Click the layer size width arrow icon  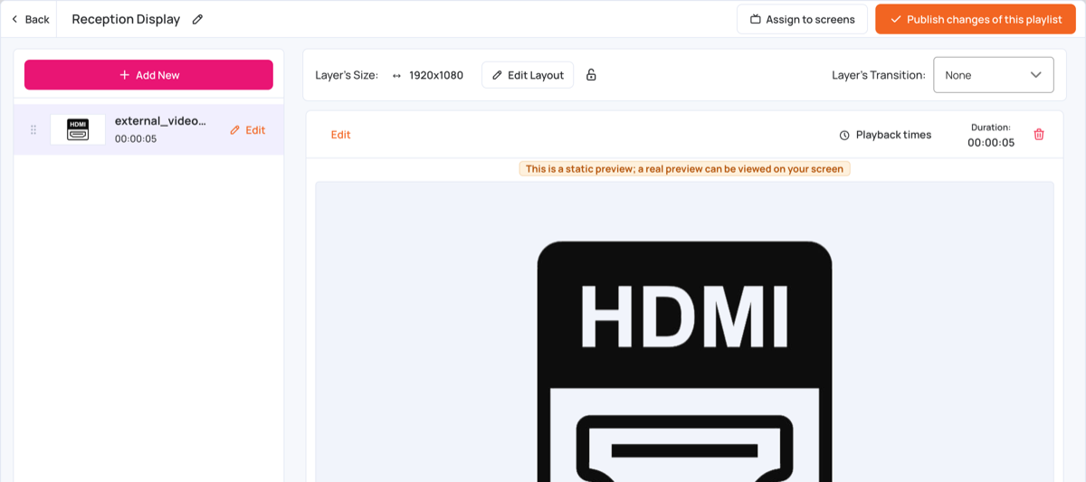point(396,75)
